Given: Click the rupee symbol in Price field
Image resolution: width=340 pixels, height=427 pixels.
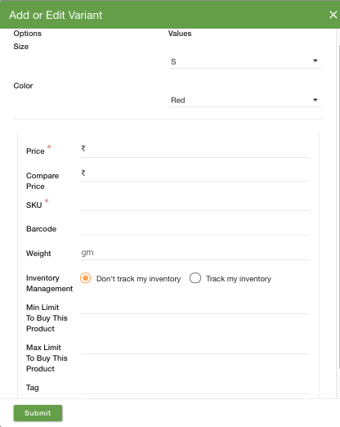Looking at the screenshot, I should point(83,148).
